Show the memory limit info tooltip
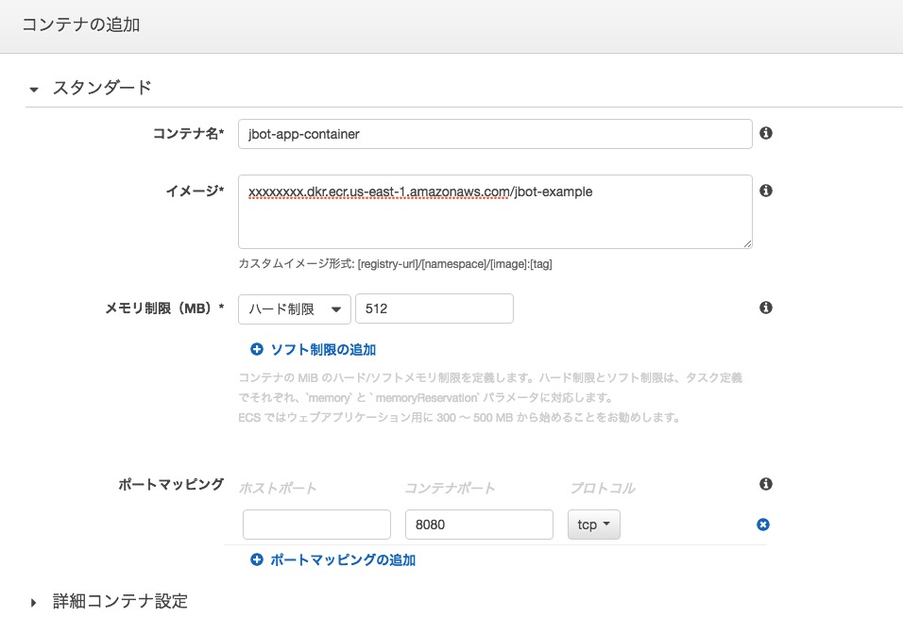This screenshot has width=903, height=617. point(766,307)
